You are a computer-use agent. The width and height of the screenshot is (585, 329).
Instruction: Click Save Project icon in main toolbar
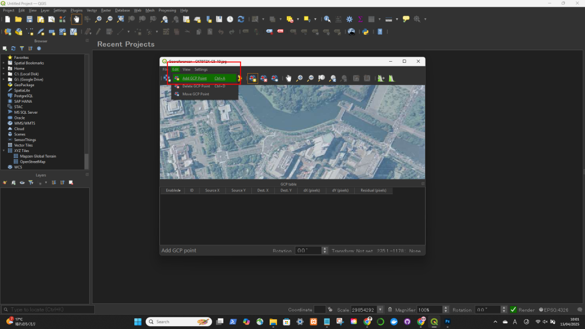[30, 19]
